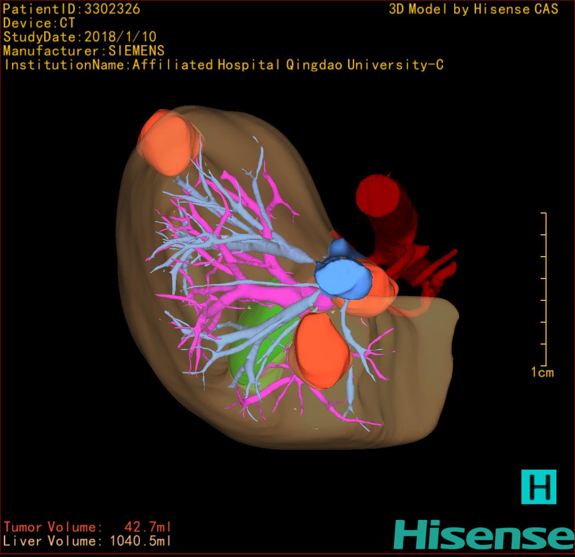Select the Manufacturer:SIEMENS text

coord(84,51)
